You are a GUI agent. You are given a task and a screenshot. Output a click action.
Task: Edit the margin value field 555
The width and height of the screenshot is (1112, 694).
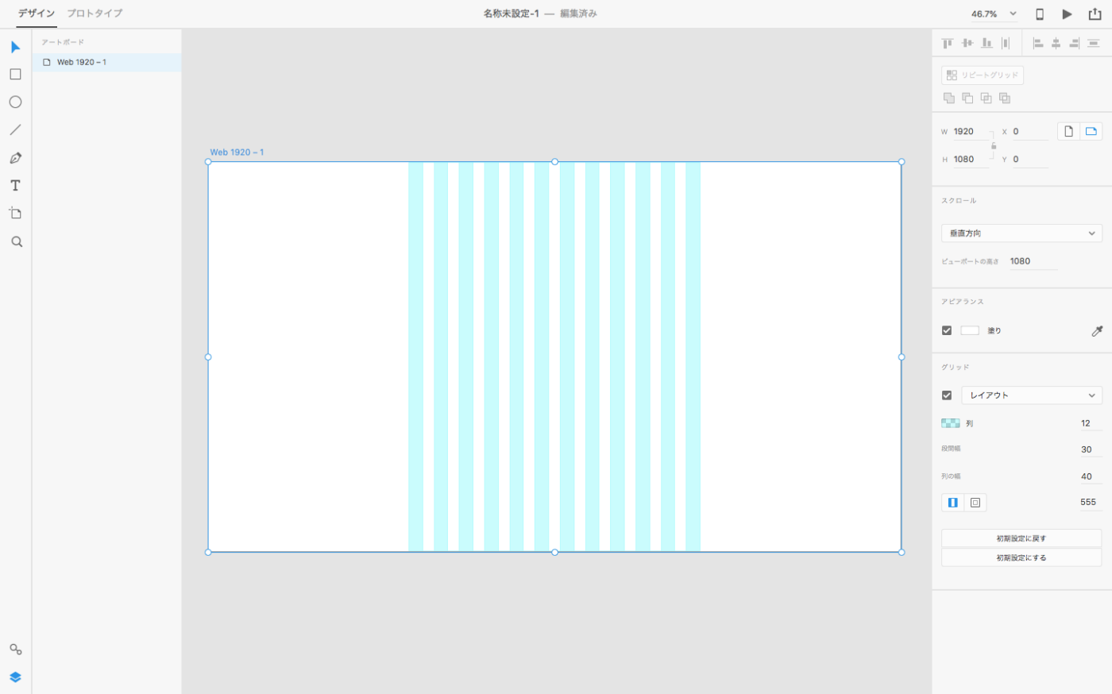(x=1090, y=502)
